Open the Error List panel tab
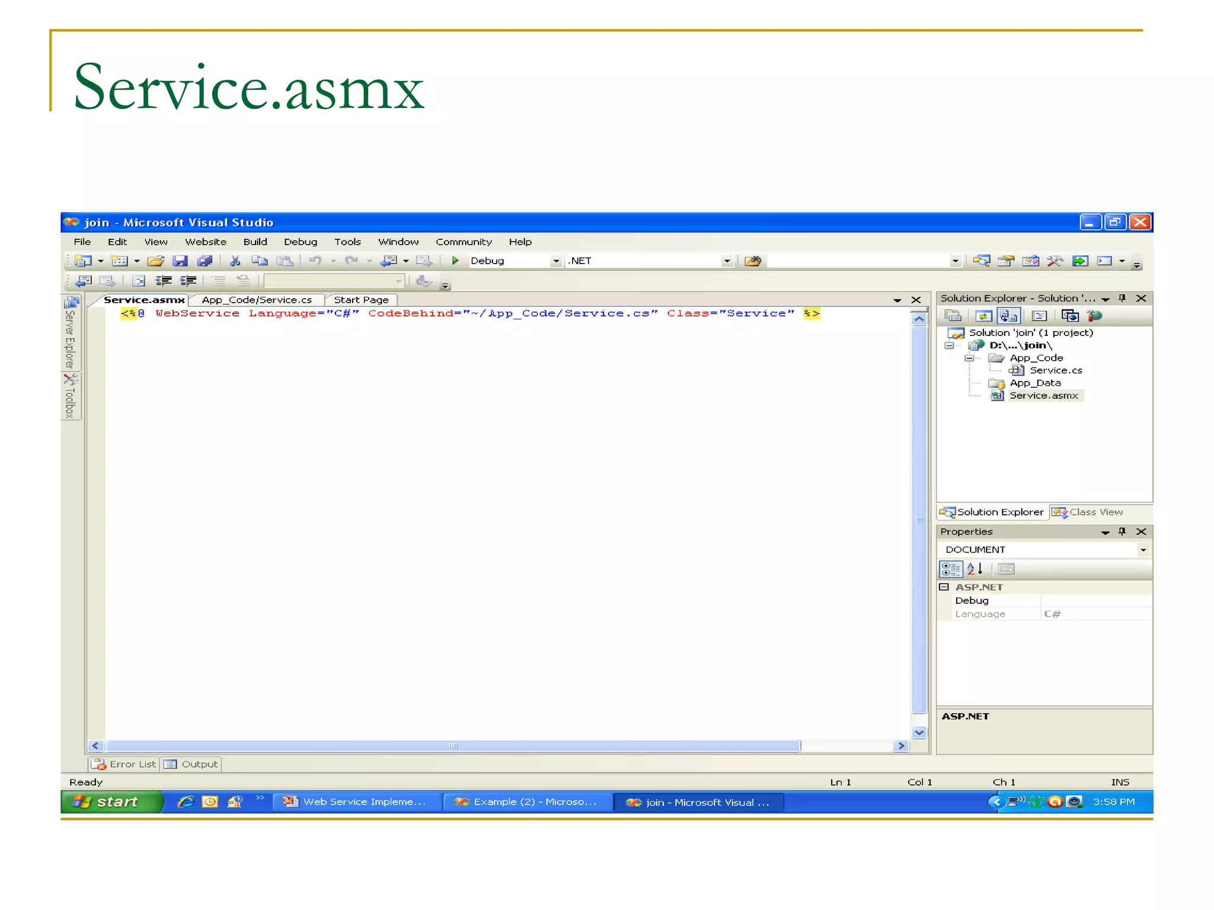Screen dimensions: 1214x910 [x=124, y=764]
